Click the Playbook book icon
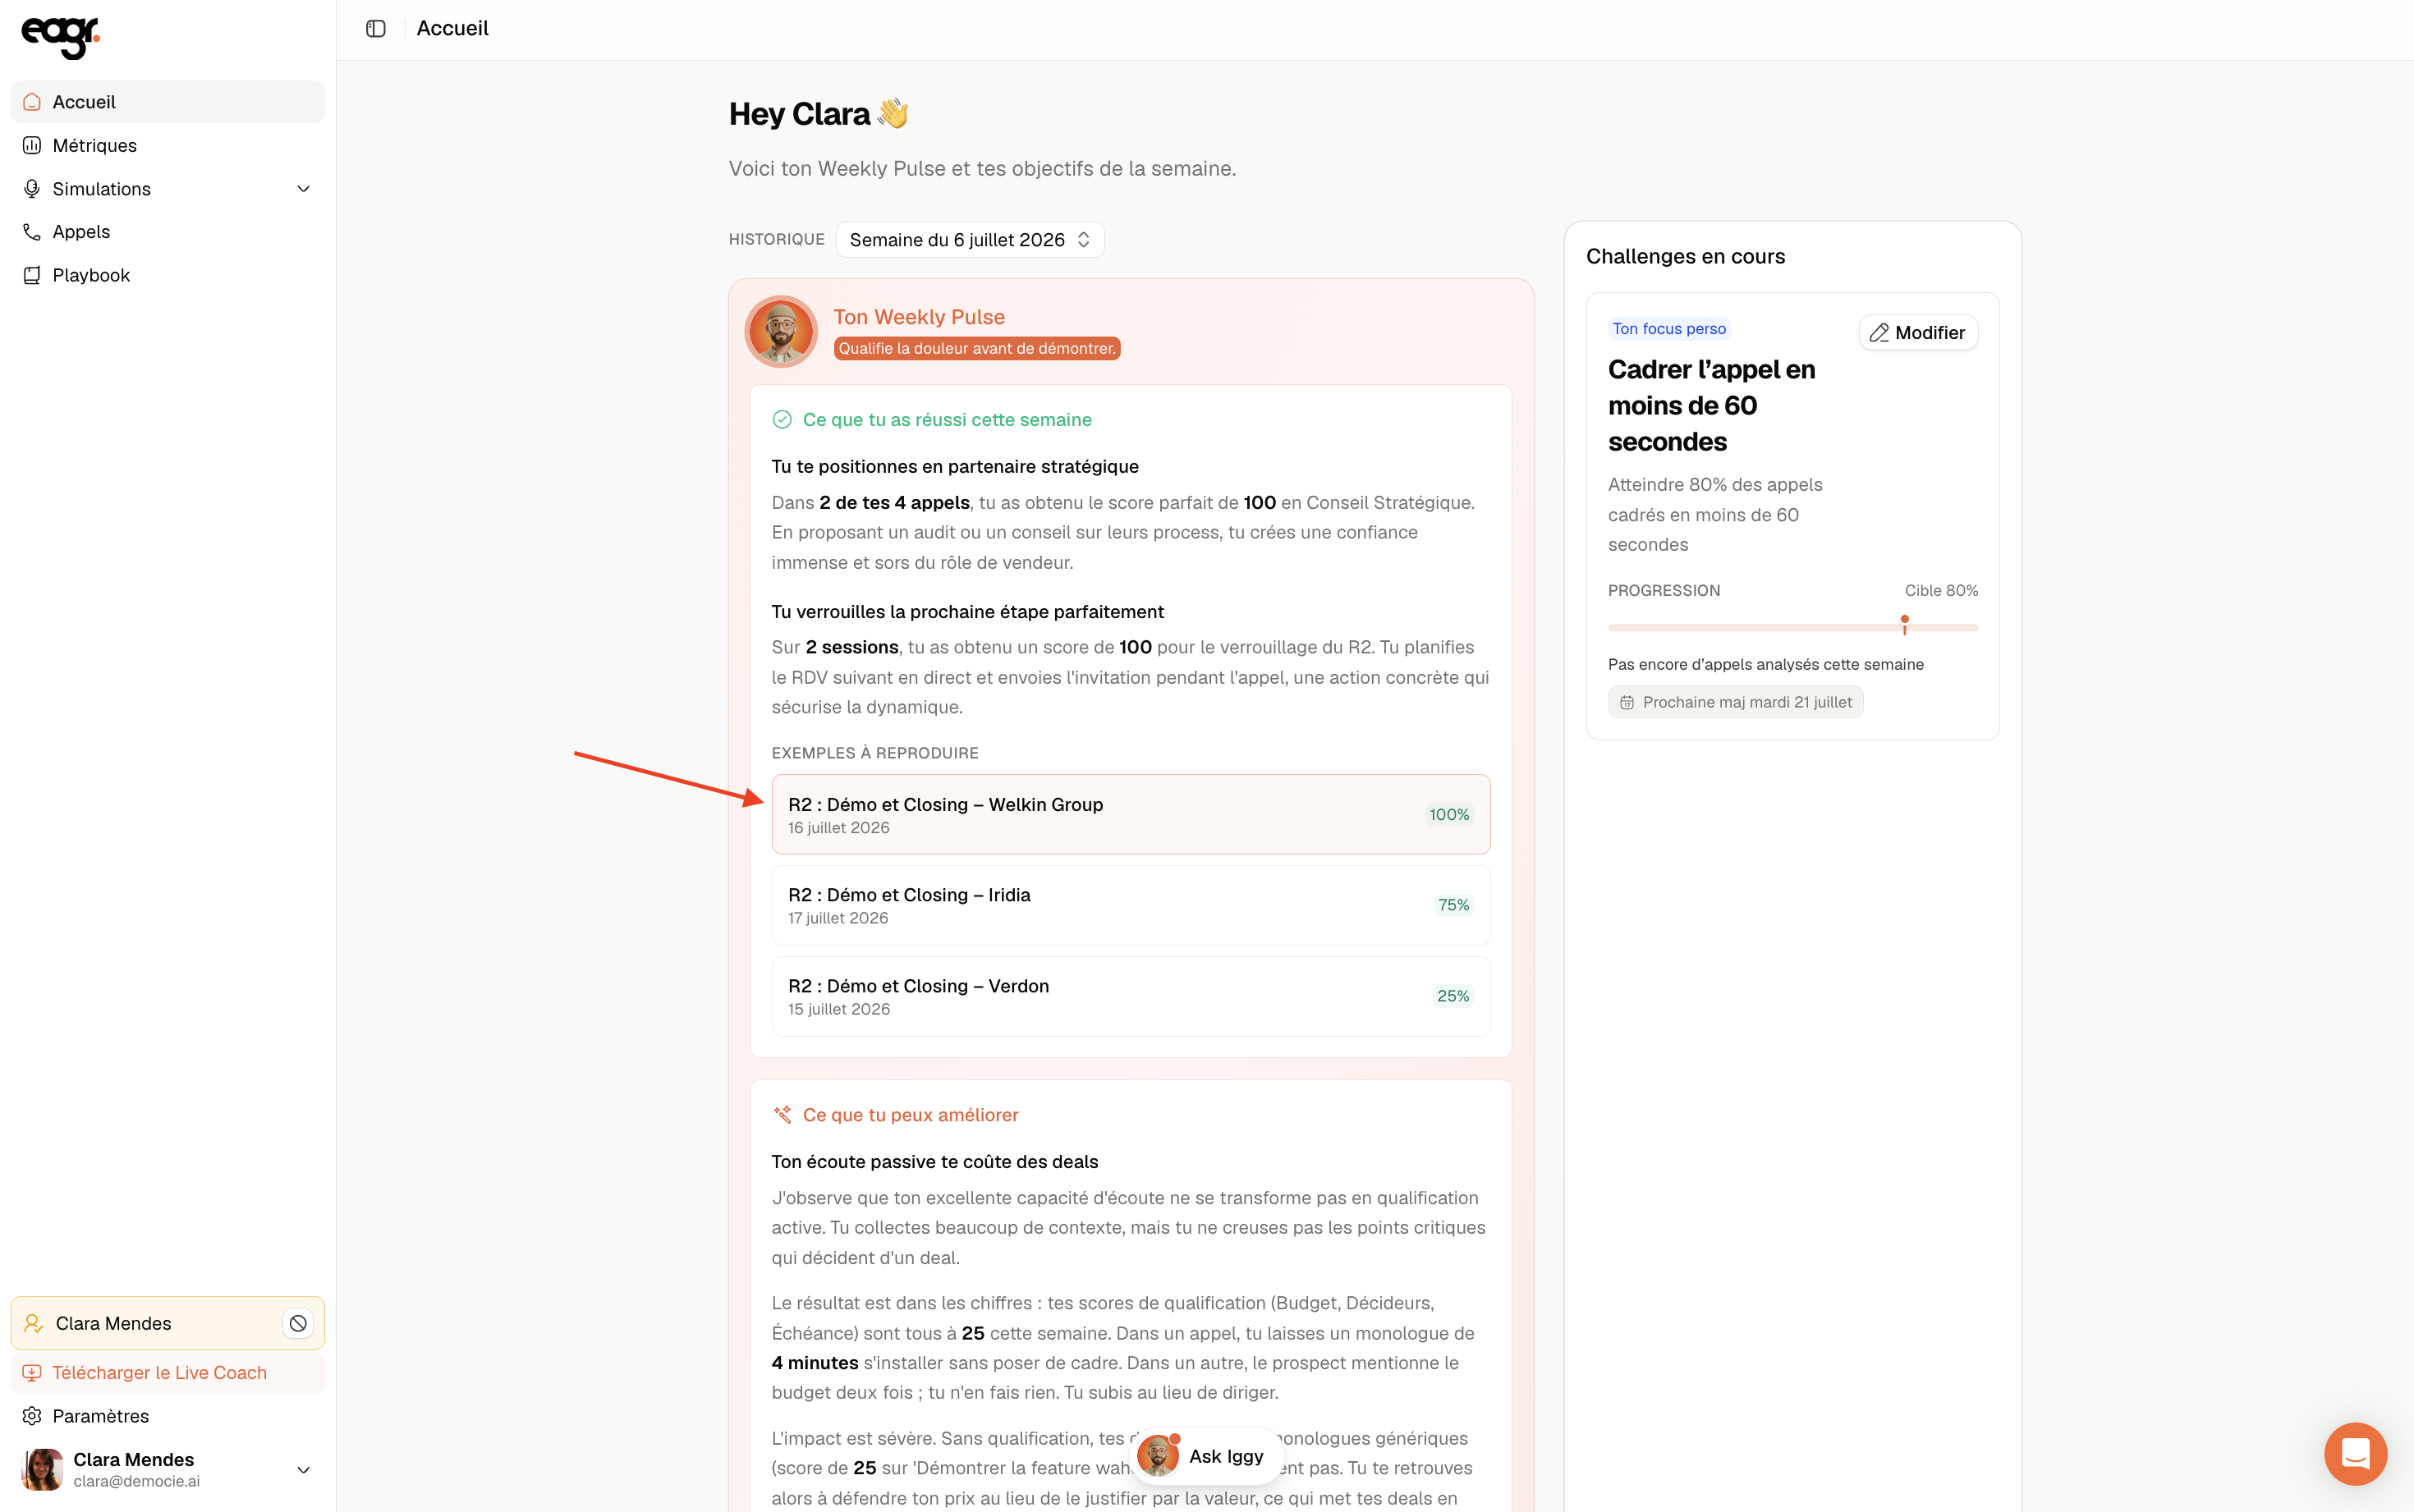Viewport: 2414px width, 1512px height. pos(32,275)
